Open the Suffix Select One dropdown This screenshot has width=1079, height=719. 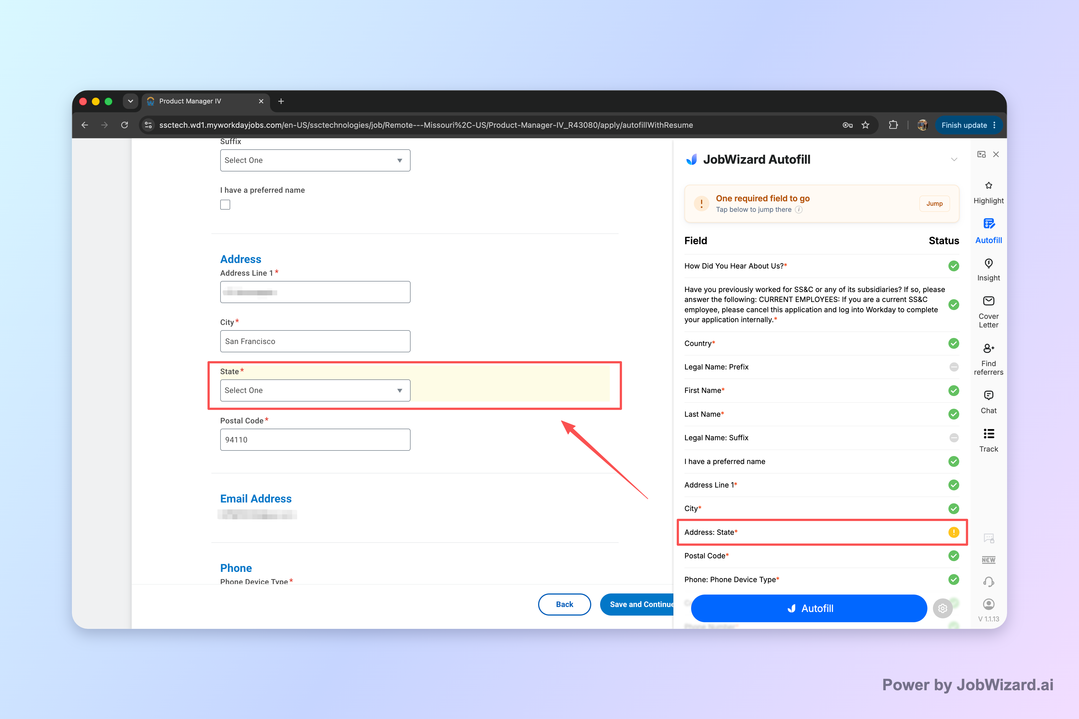(315, 160)
